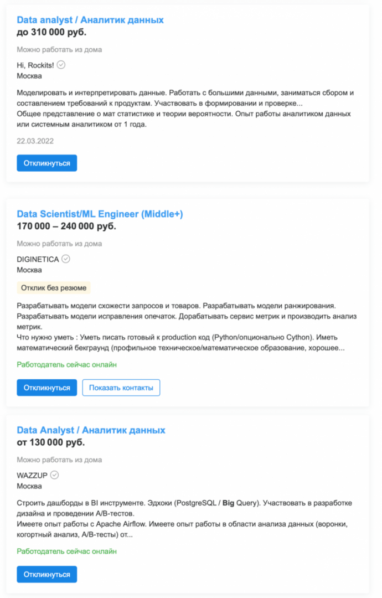This screenshot has width=382, height=598.
Task: Click the posting date 22.03.2022
Action: (33, 141)
